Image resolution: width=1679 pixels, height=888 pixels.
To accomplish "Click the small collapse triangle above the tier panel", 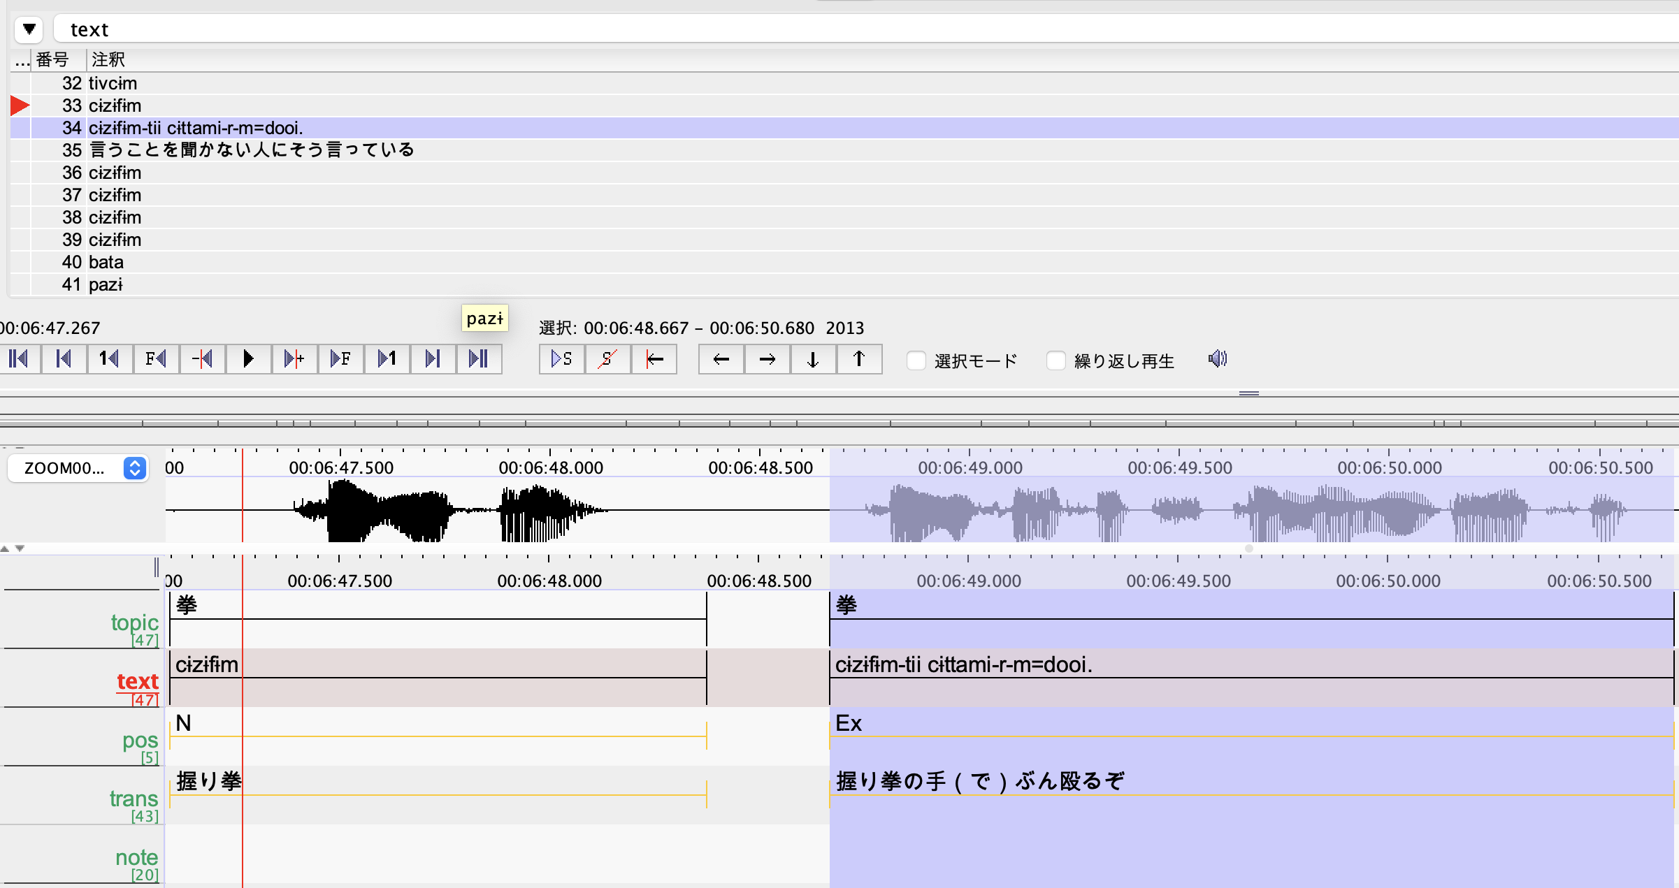I will pos(7,548).
